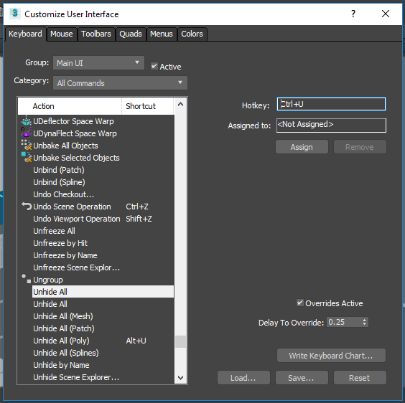
Task: Close the Customize User Interface dialog
Action: coord(386,14)
